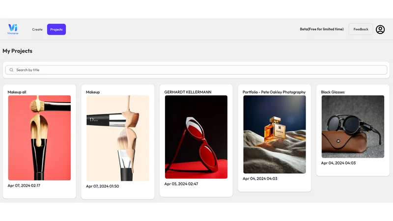The width and height of the screenshot is (393, 221).
Task: Open the Makeup all project thumbnail
Action: (39, 138)
